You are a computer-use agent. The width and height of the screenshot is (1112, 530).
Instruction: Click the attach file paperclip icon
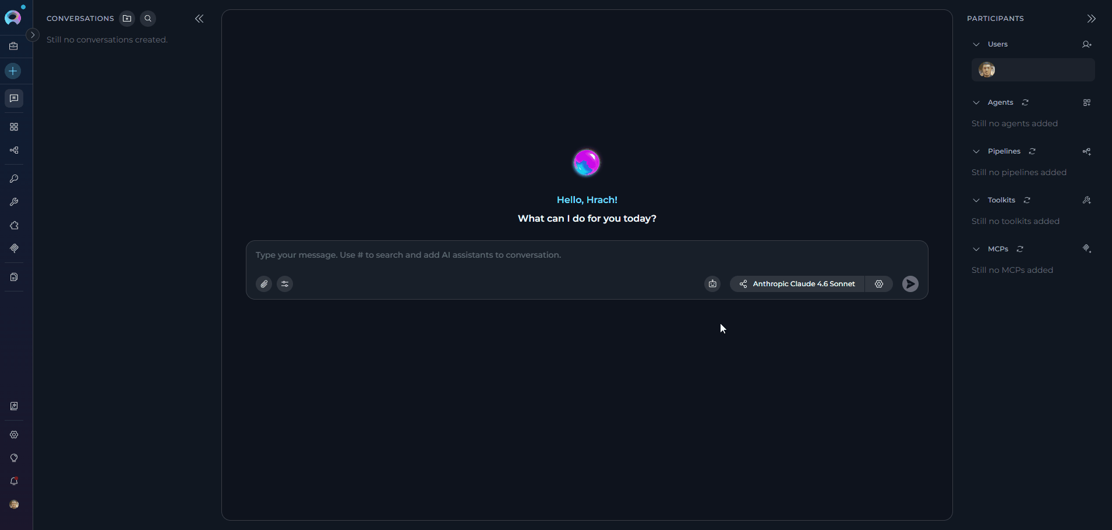pyautogui.click(x=264, y=284)
